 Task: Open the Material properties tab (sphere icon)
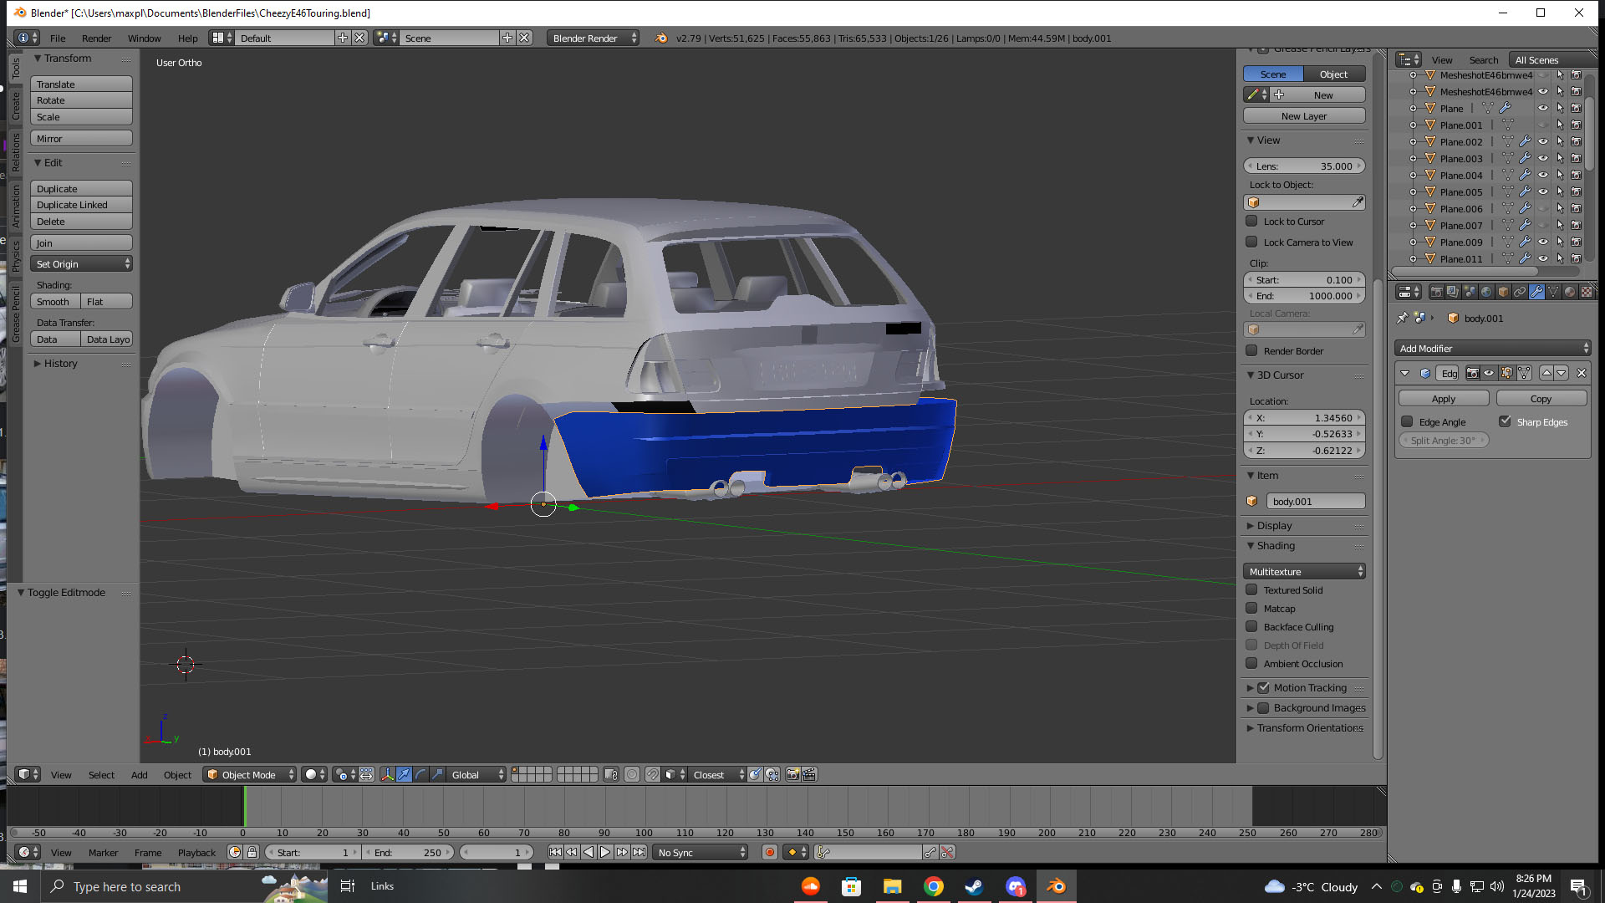click(1570, 292)
